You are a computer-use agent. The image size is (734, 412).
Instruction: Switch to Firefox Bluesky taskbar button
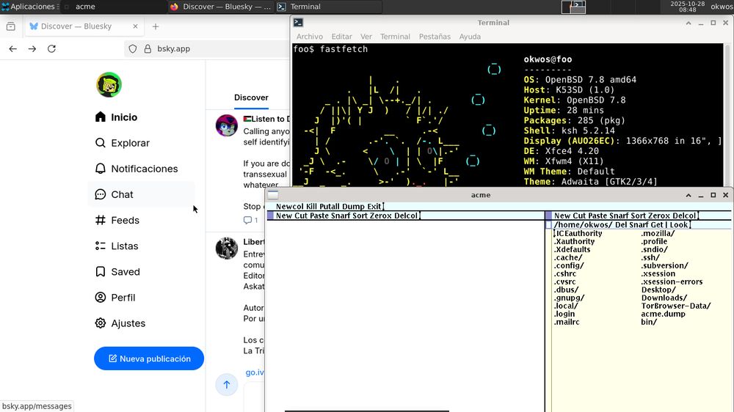pos(220,7)
